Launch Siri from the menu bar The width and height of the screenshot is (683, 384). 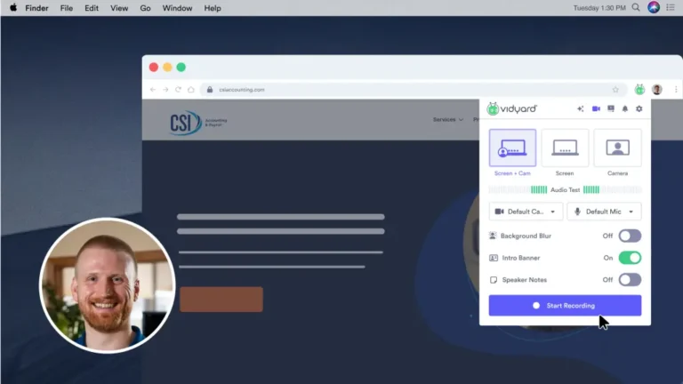654,7
